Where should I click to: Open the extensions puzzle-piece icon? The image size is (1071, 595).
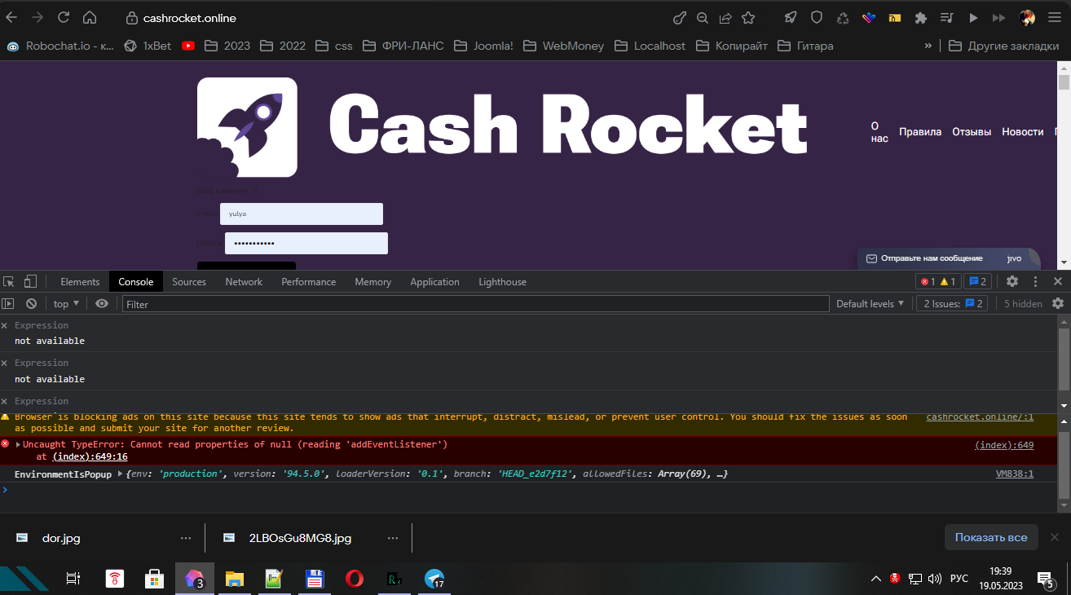point(921,17)
